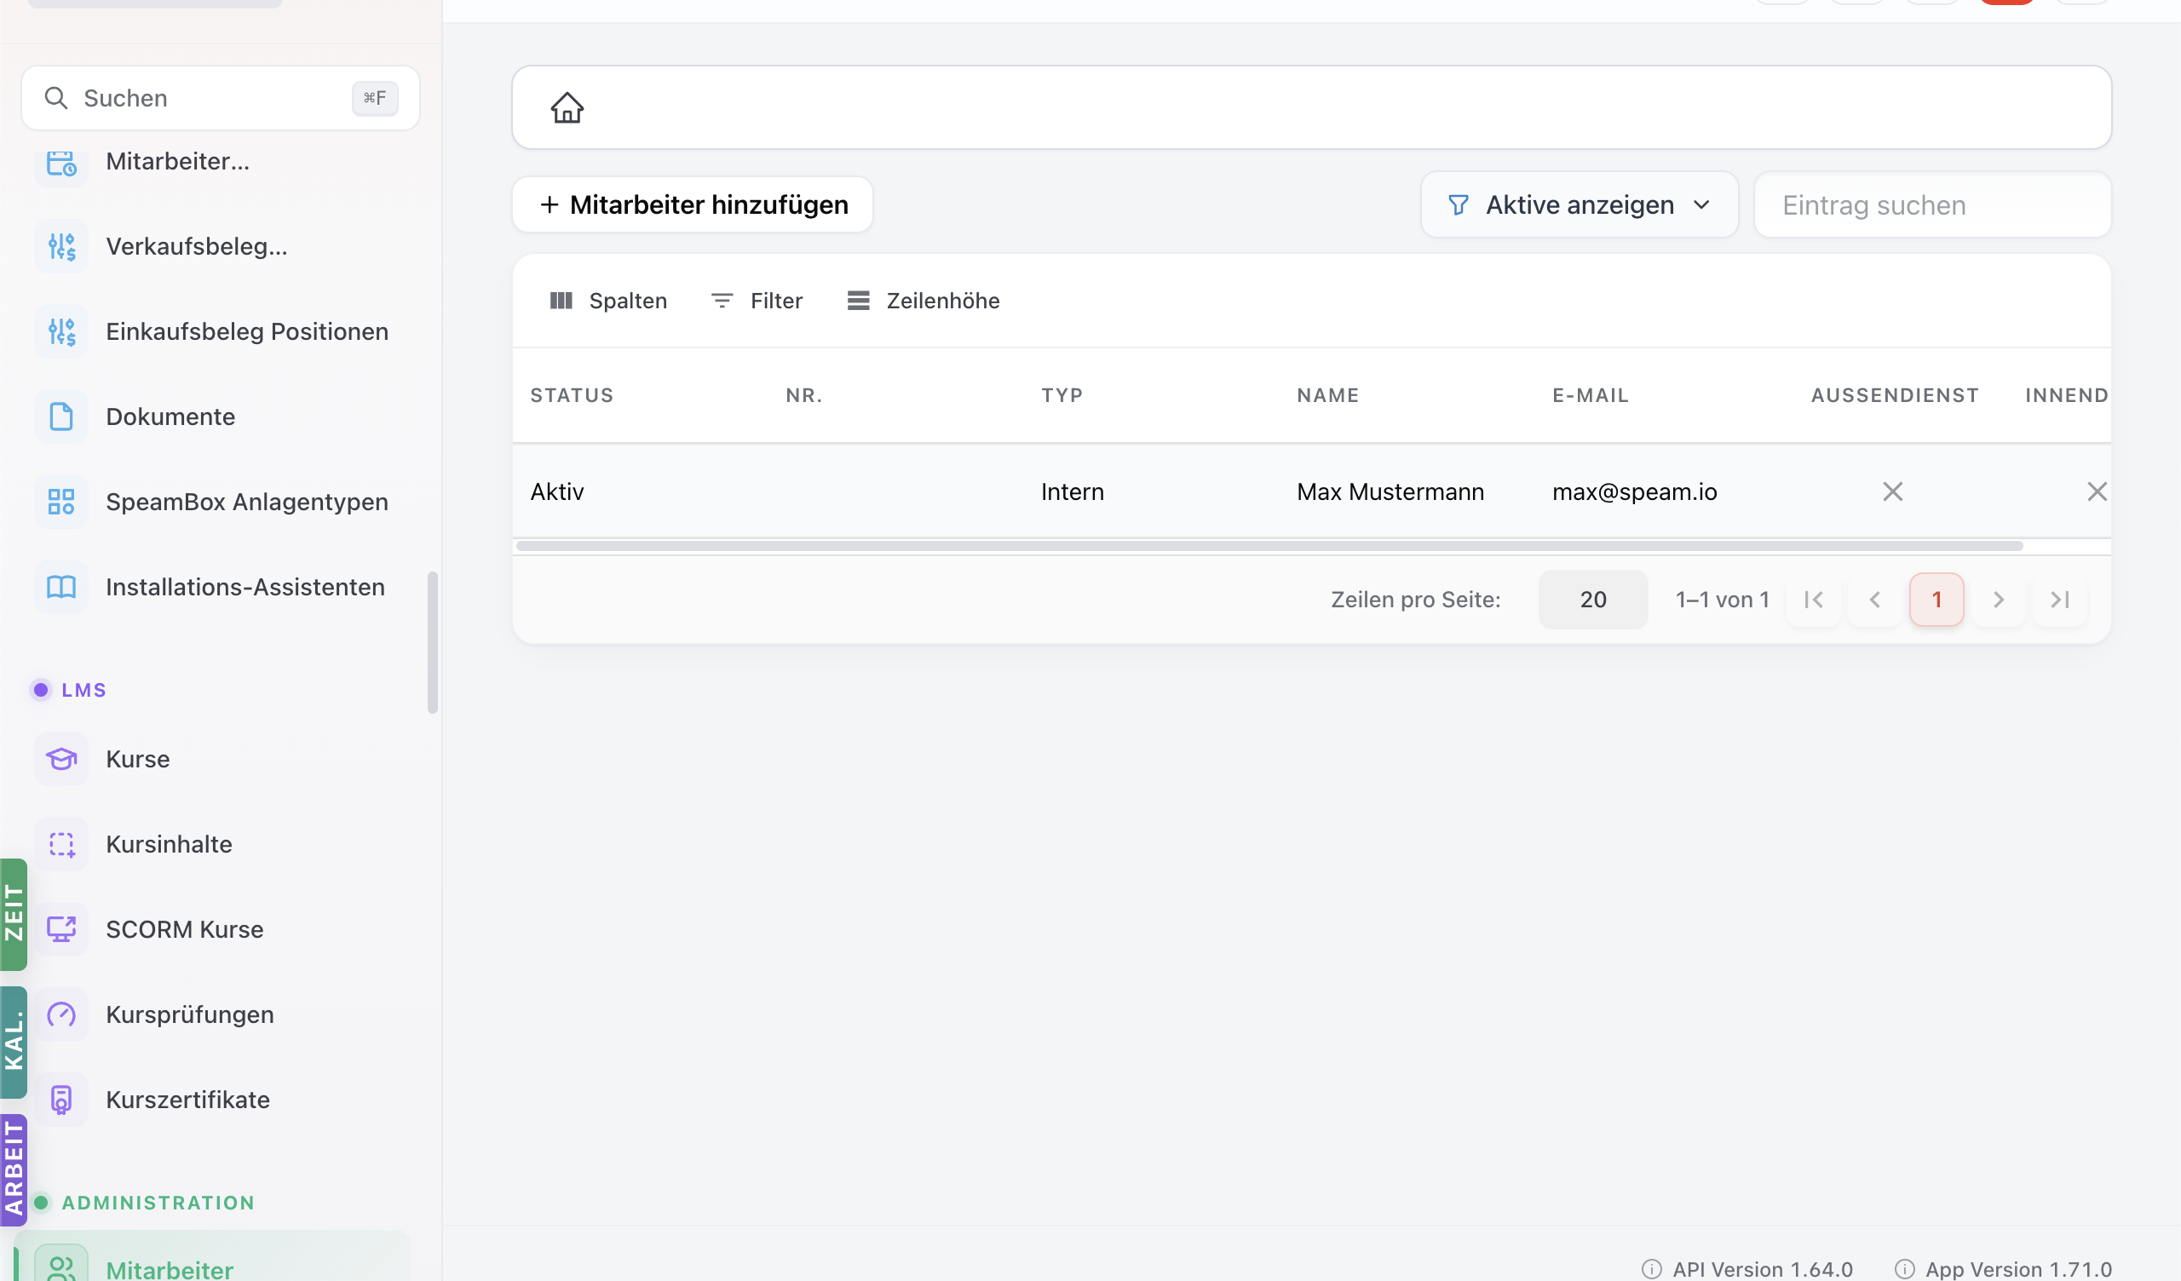
Task: Go to the first page of results
Action: (1813, 599)
